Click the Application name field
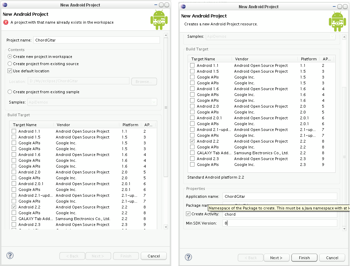Screen dimensions: 351x266 (x=280, y=196)
